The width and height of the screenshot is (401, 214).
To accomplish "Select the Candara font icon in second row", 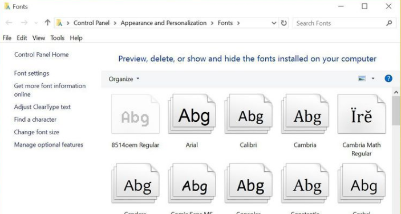I will pyautogui.click(x=135, y=183).
